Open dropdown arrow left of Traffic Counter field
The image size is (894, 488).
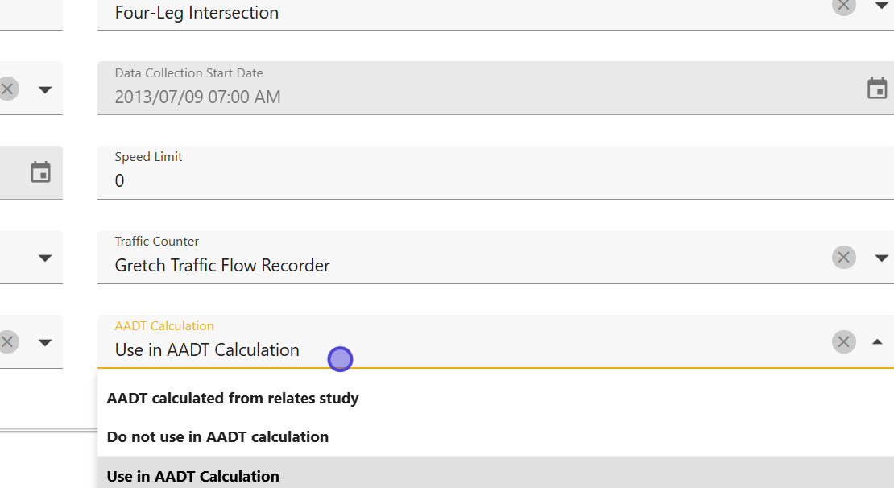[x=45, y=258]
